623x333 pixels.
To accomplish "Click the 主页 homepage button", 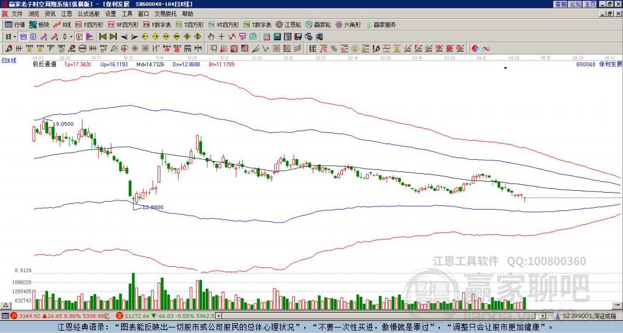I will (x=590, y=4).
